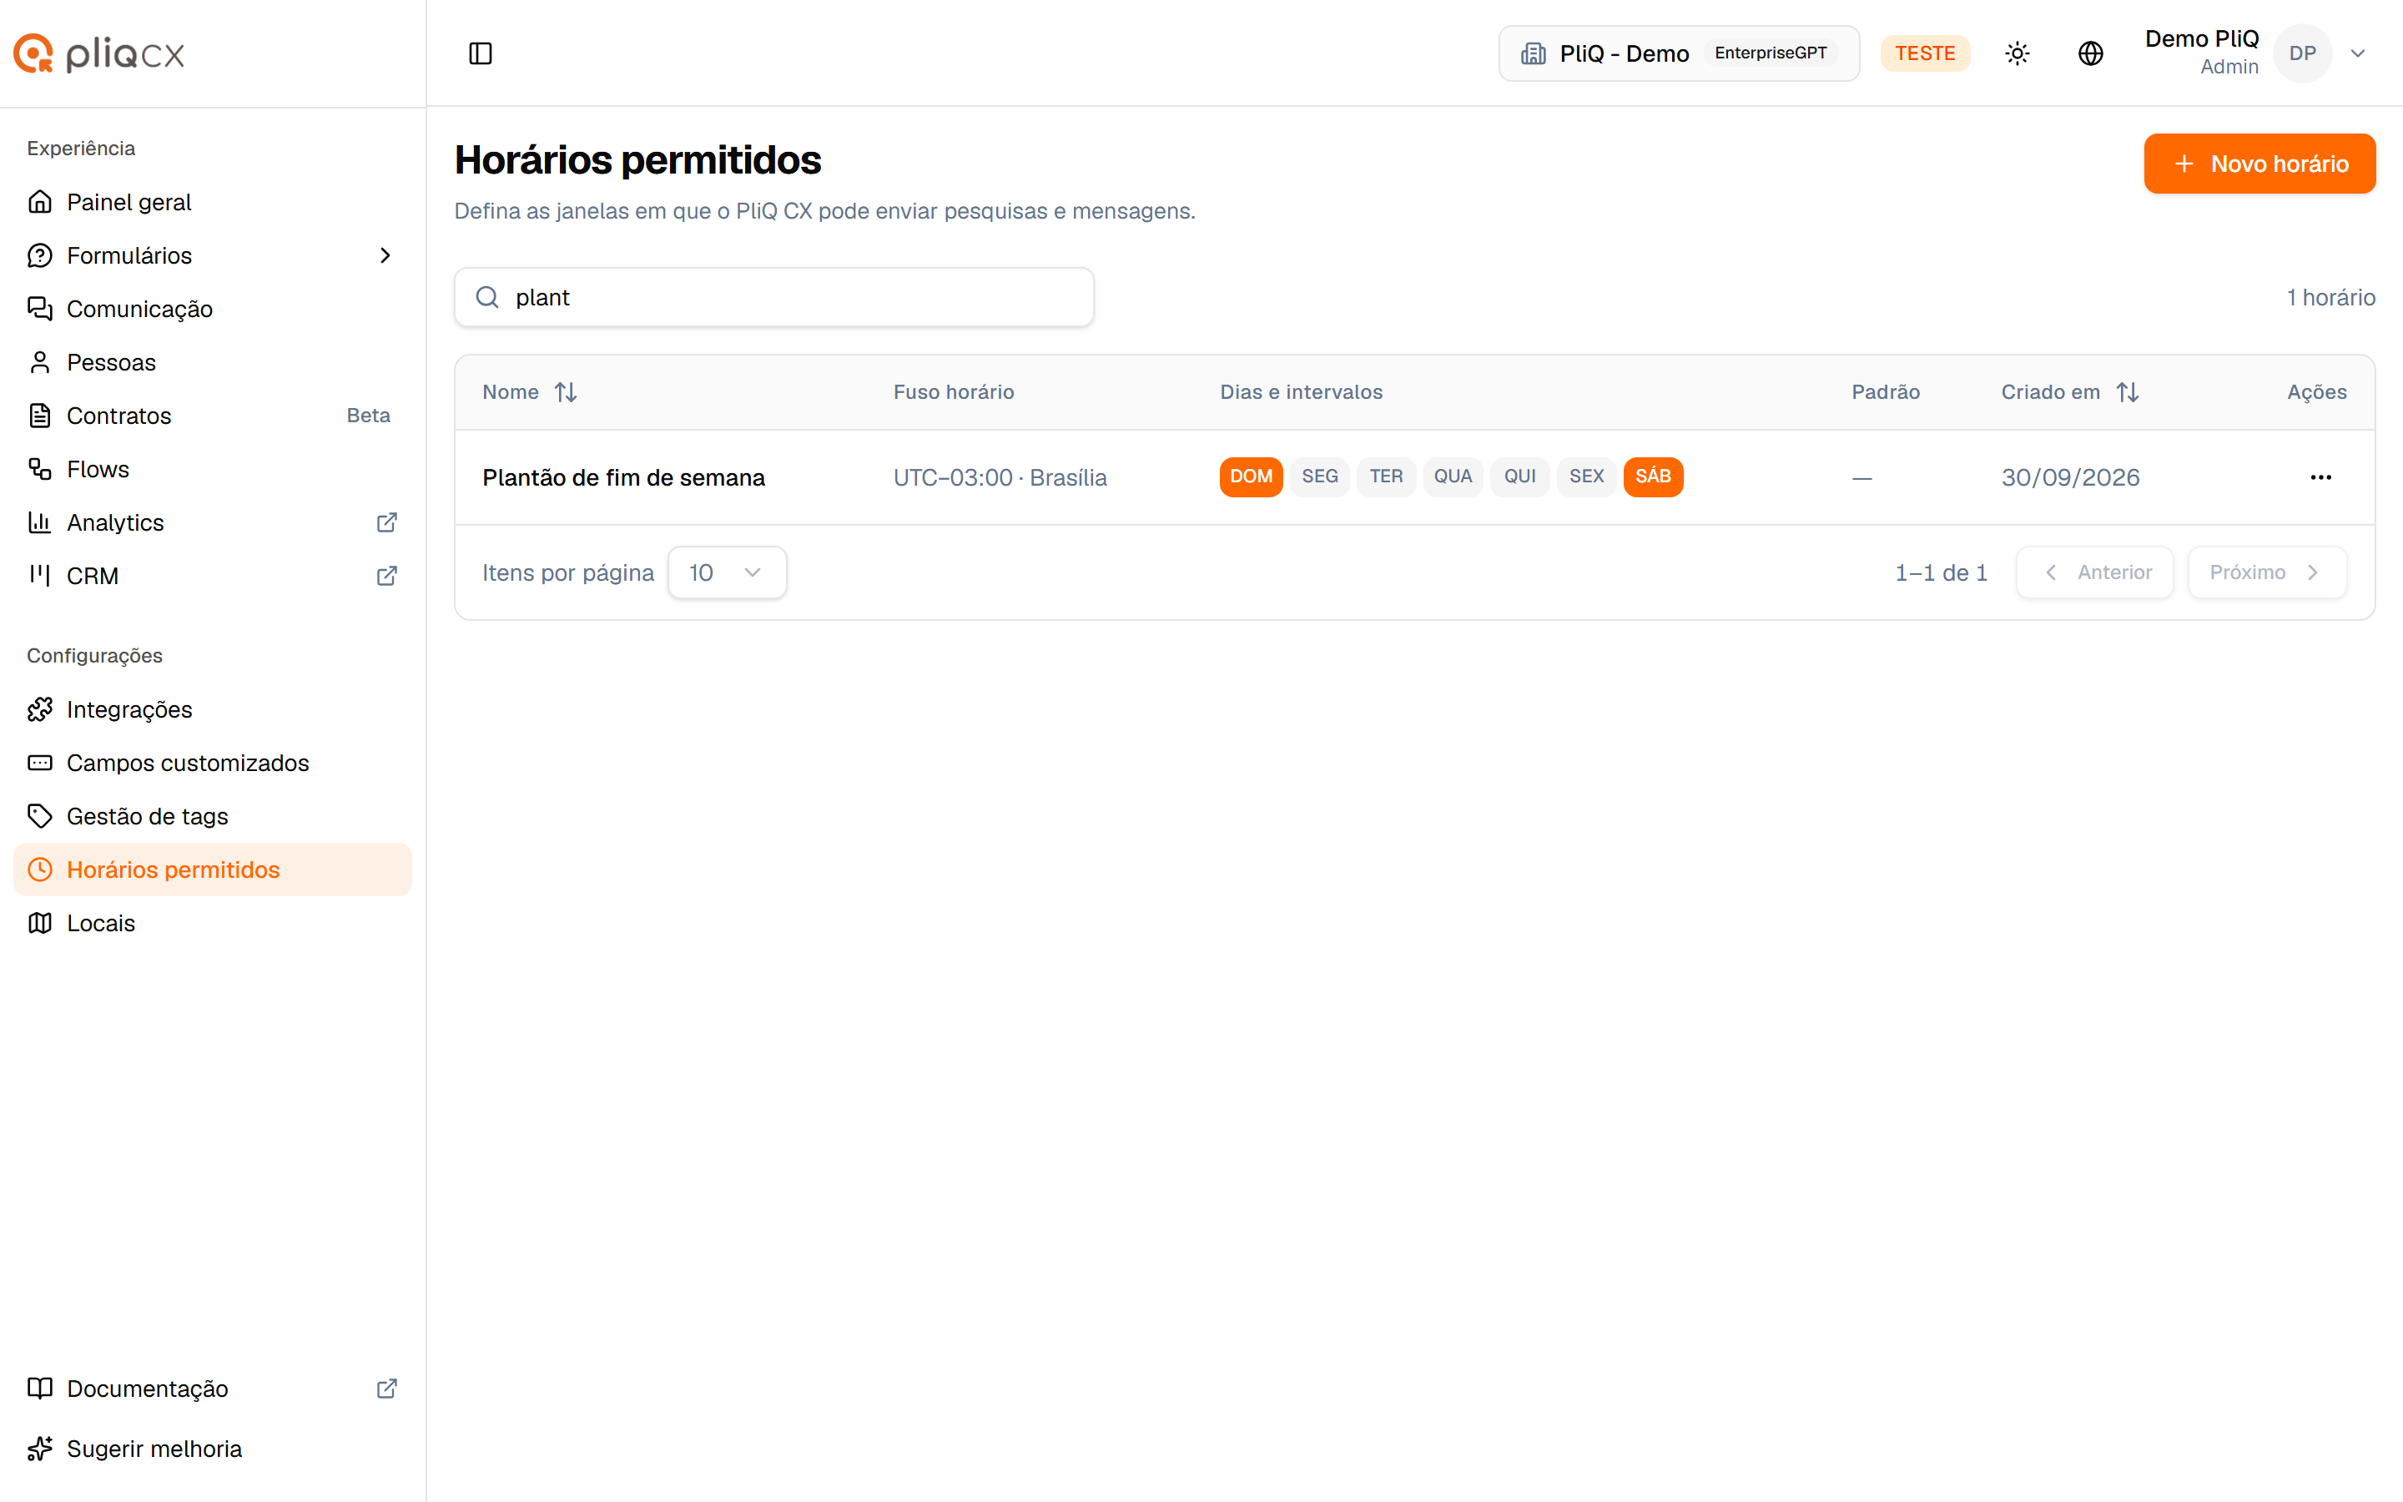The width and height of the screenshot is (2403, 1502).
Task: Open language selector globe icon
Action: (x=2090, y=53)
